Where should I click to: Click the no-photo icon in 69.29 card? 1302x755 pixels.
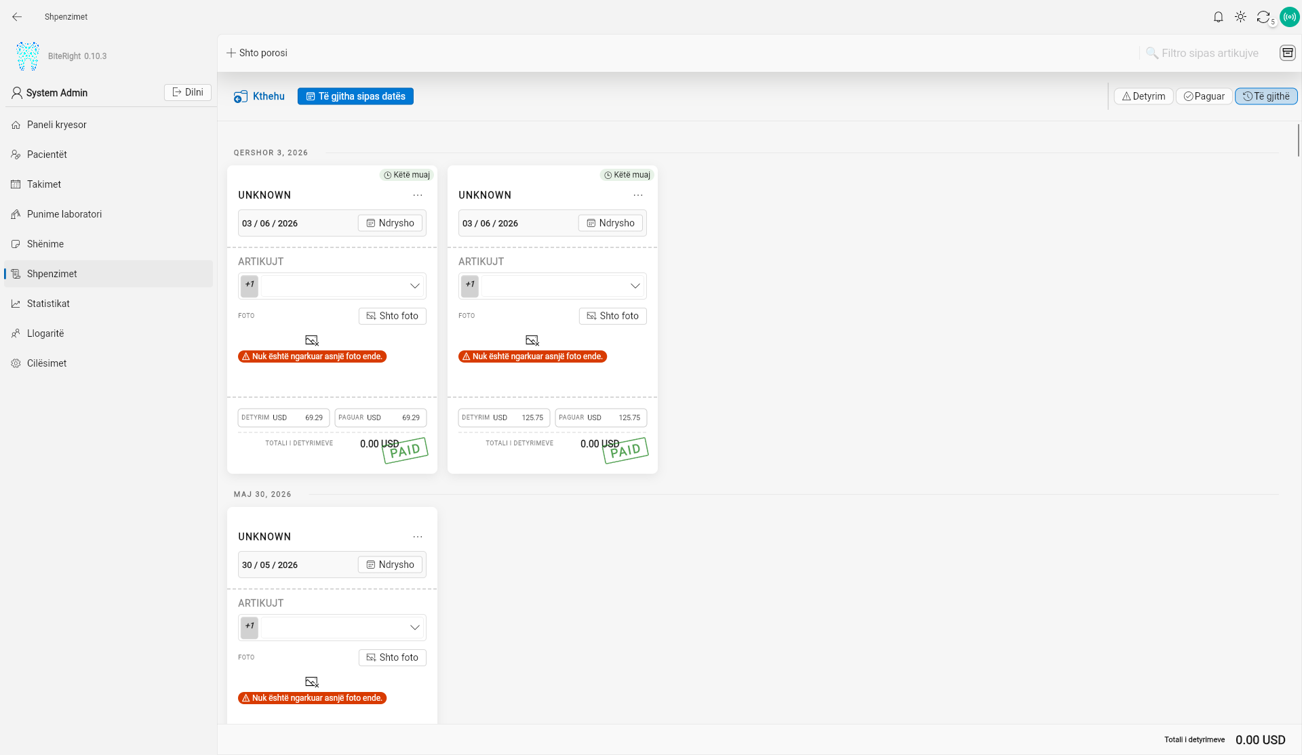point(312,340)
